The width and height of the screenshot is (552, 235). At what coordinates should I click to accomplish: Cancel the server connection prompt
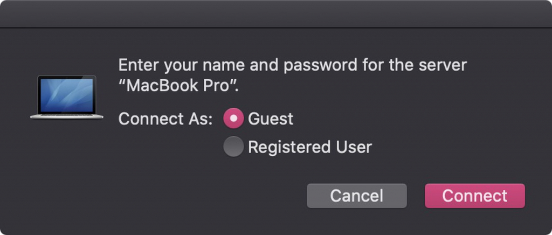pyautogui.click(x=357, y=196)
